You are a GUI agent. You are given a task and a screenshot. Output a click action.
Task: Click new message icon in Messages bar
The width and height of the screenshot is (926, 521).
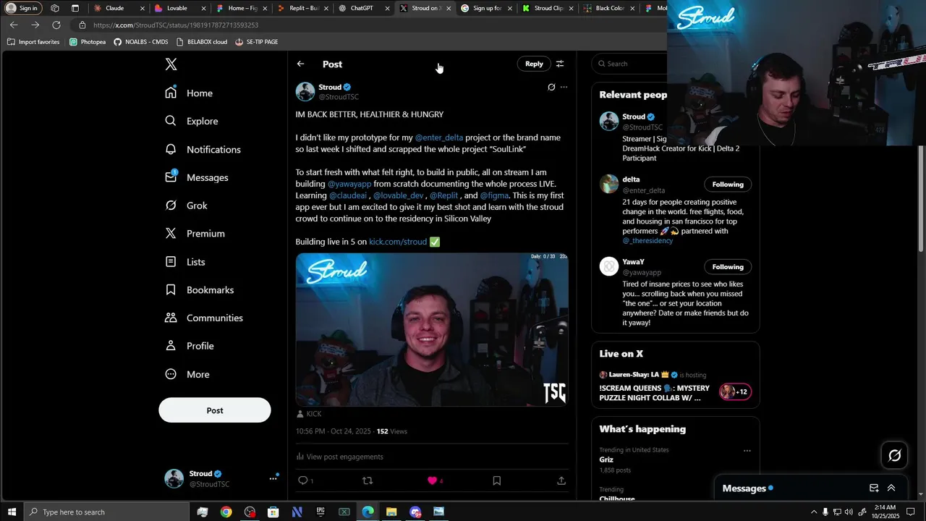(x=874, y=488)
